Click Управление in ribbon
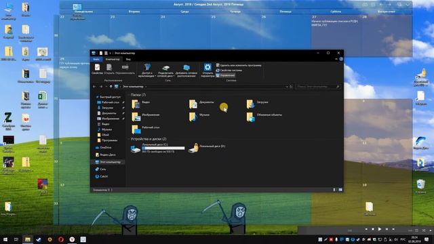The width and height of the screenshot is (434, 244). tap(225, 75)
